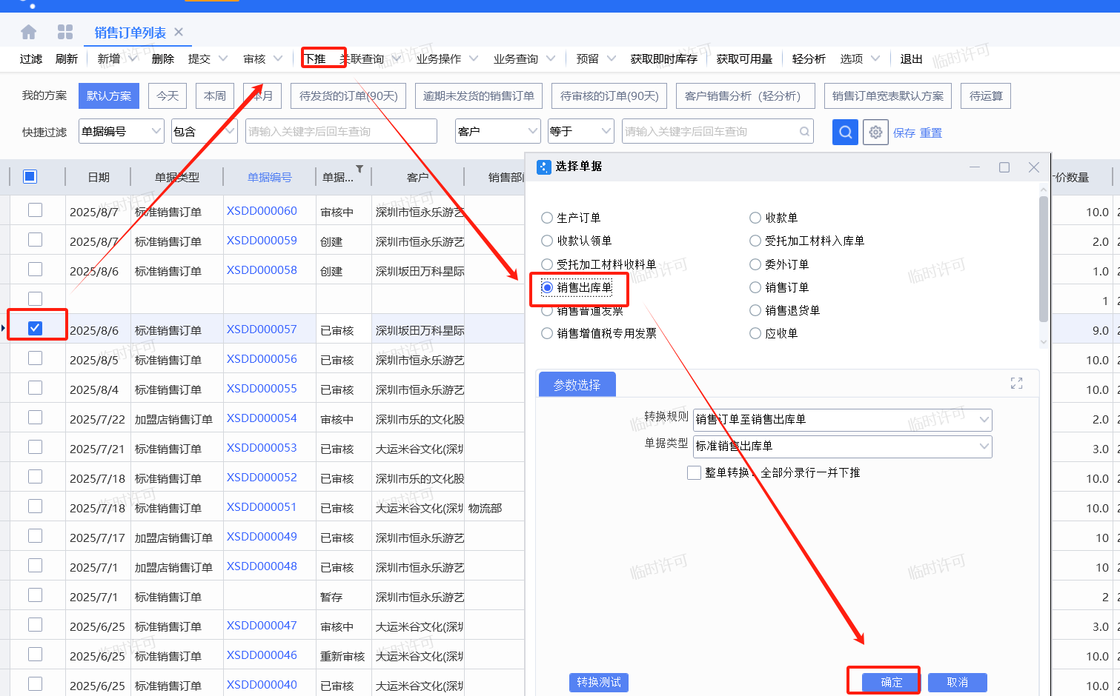Maximize the 选择单据 dialog

point(1004,167)
